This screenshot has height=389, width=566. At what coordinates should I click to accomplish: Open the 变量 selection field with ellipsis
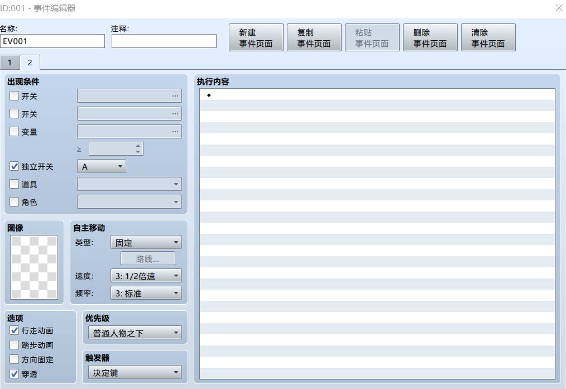(x=129, y=131)
